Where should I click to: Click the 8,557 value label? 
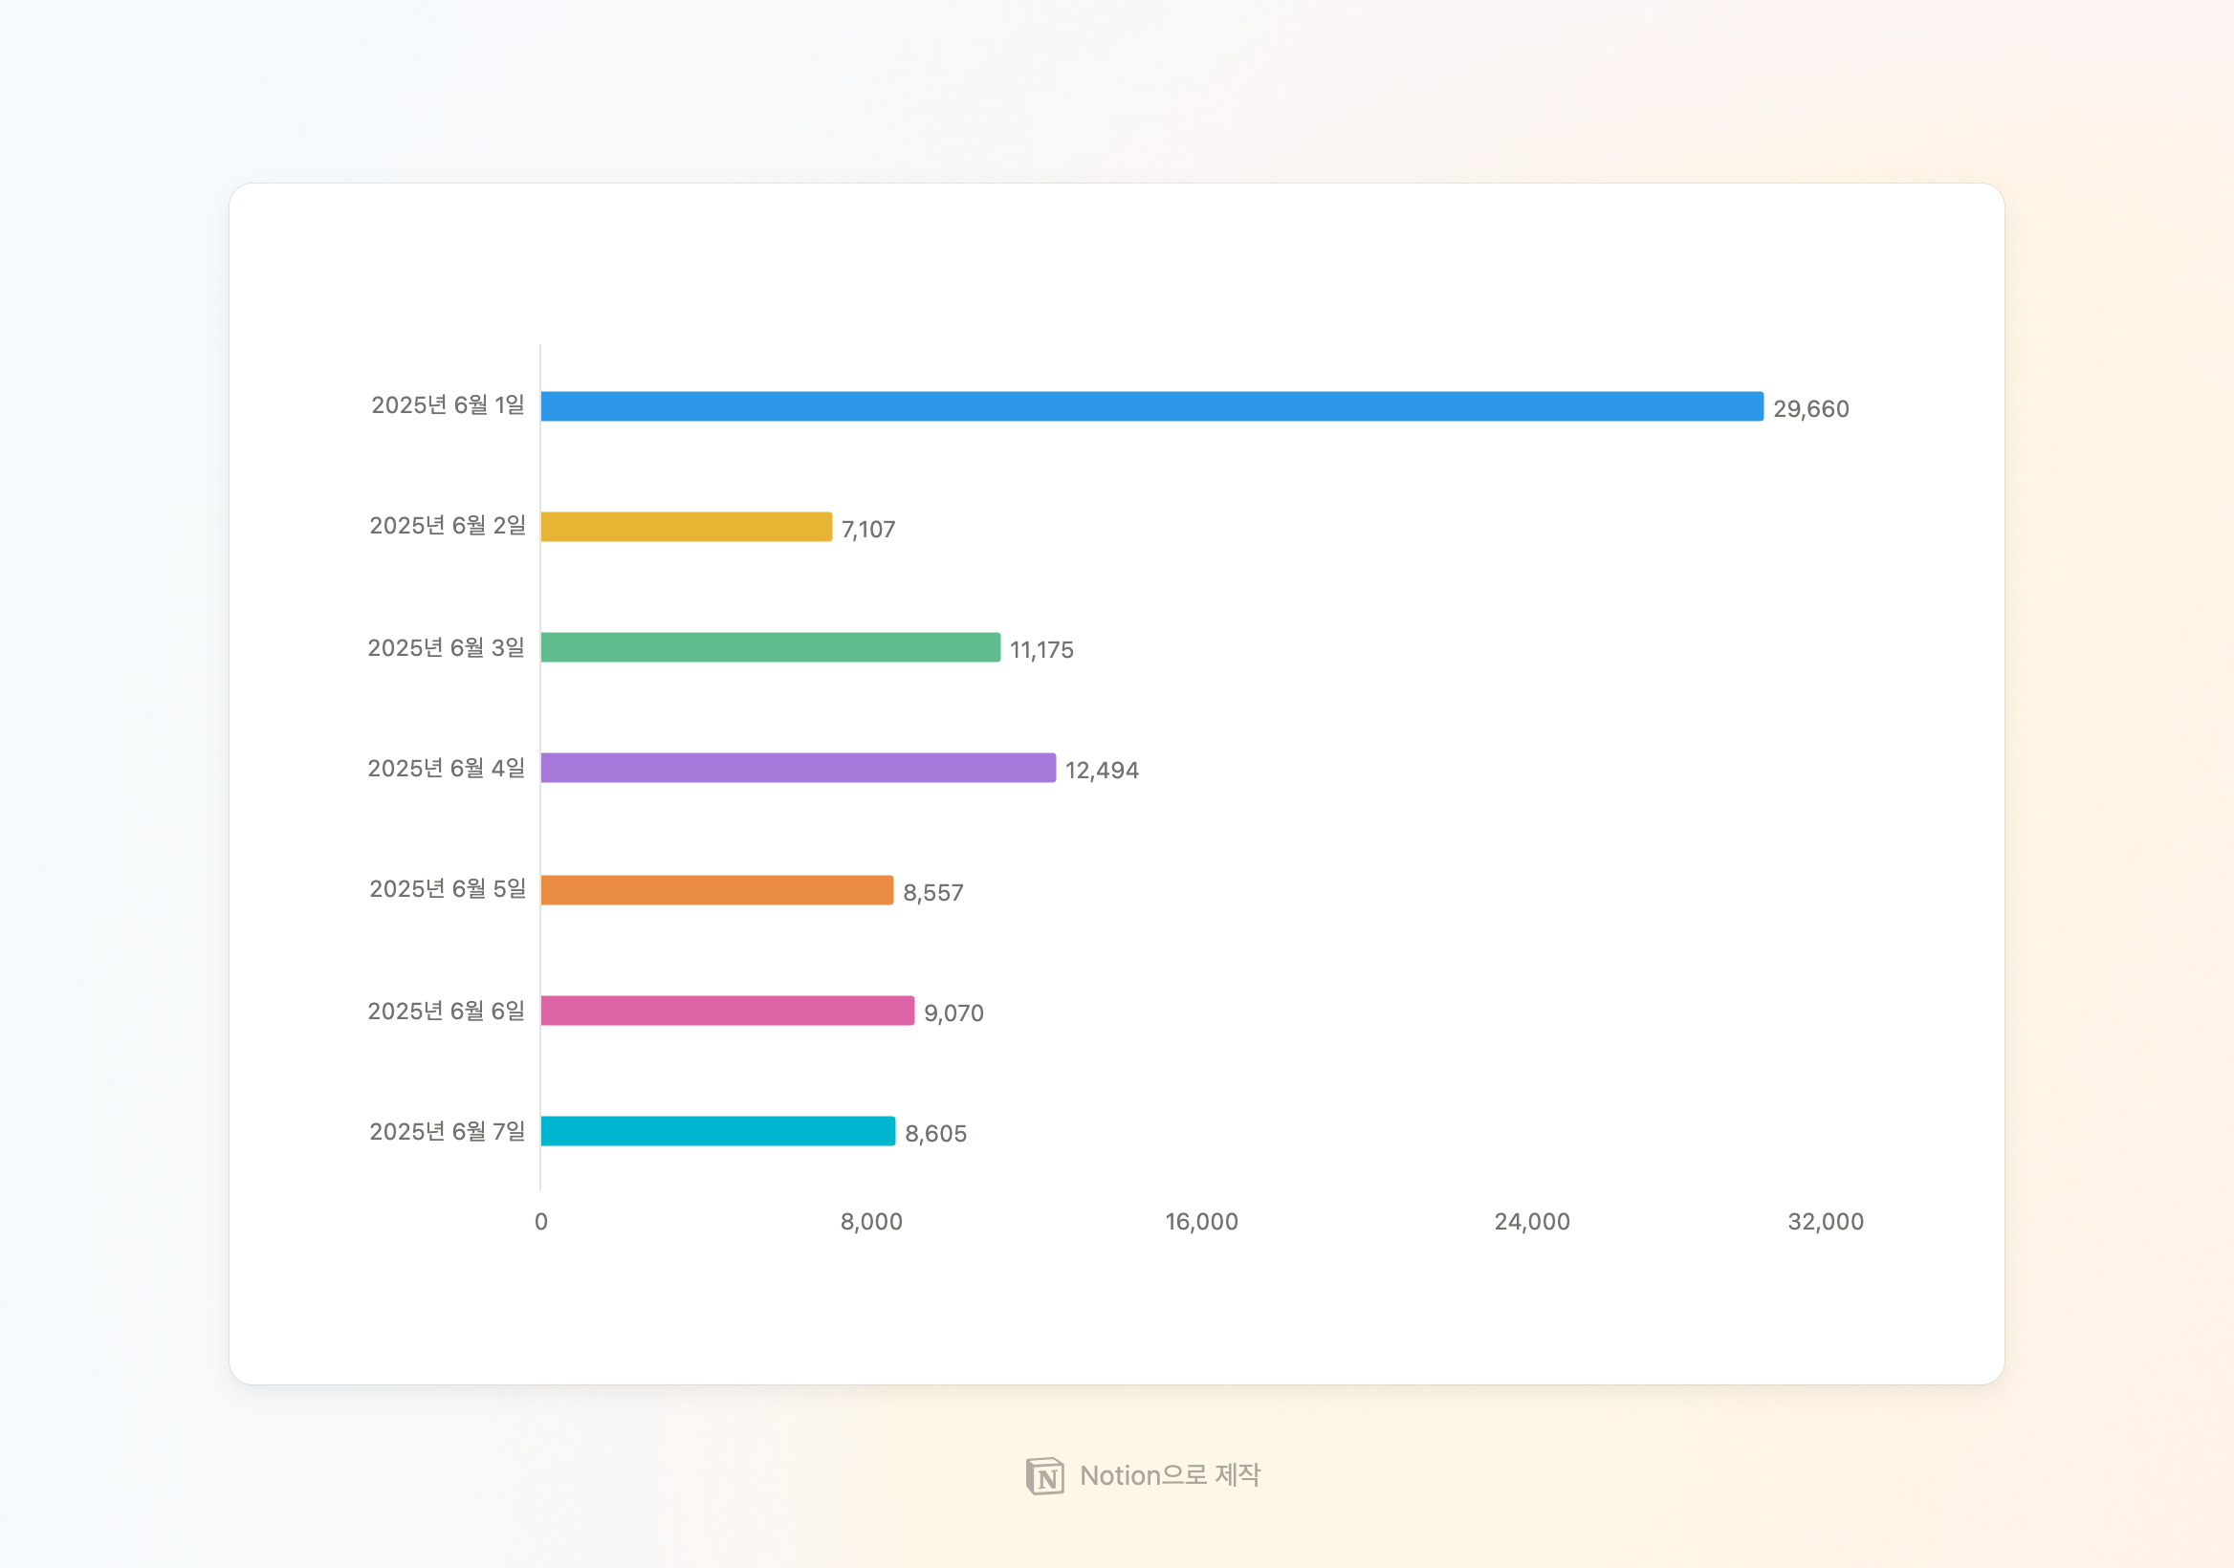(933, 893)
